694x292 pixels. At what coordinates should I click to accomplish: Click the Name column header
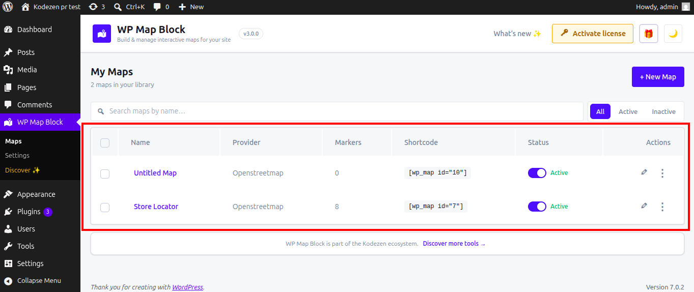point(140,142)
